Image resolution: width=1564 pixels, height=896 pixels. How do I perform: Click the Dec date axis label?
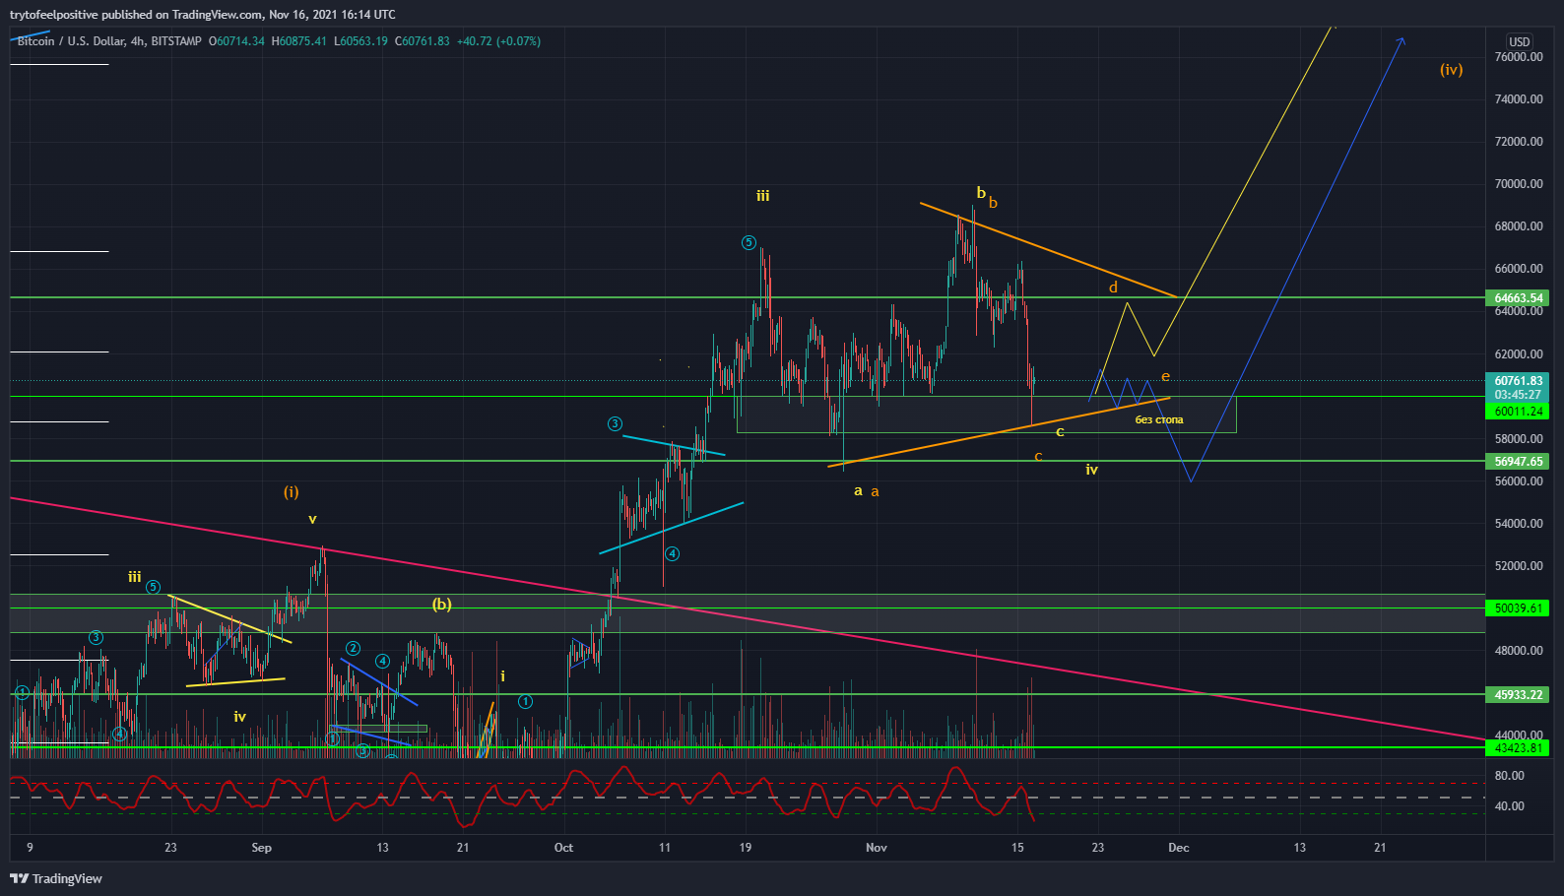tap(1179, 848)
